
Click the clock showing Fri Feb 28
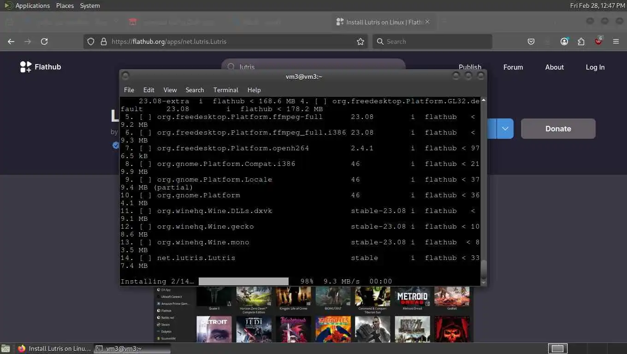click(597, 6)
